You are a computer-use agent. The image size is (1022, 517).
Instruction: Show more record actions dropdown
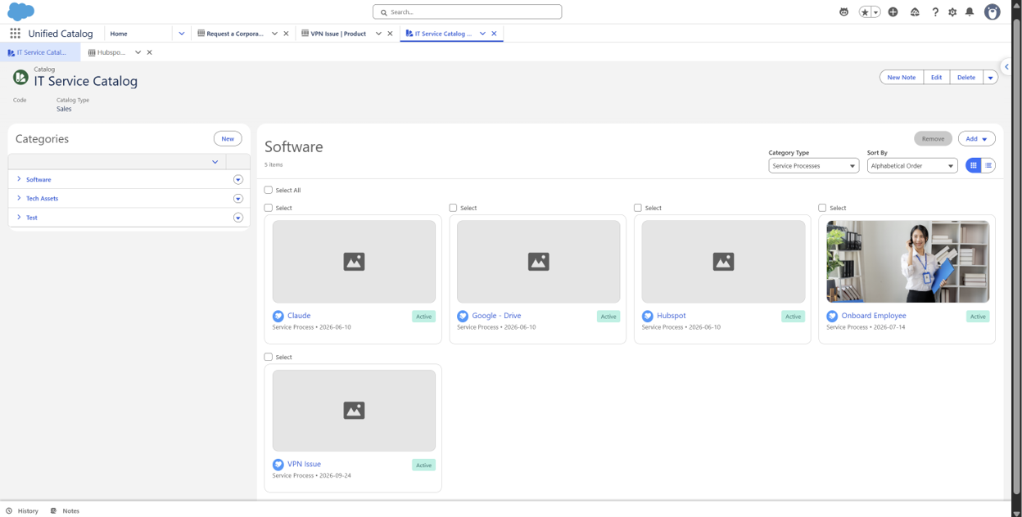pos(990,78)
